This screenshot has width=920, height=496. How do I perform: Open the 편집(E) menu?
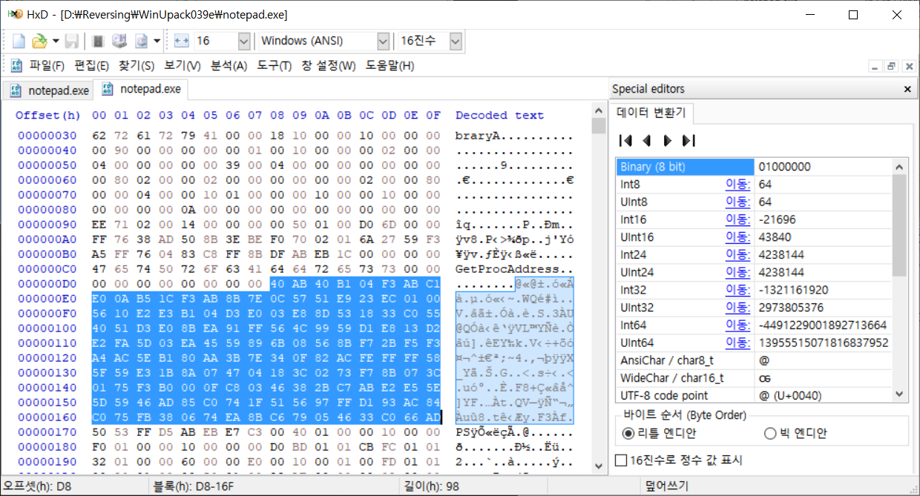point(91,66)
